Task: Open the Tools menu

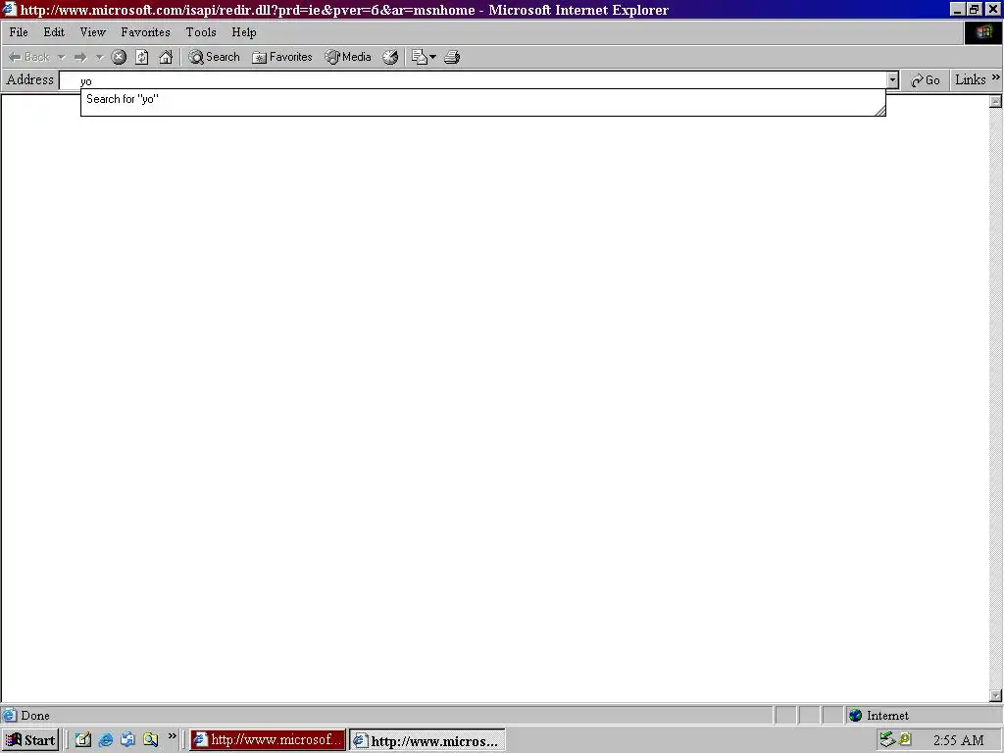Action: 200,32
